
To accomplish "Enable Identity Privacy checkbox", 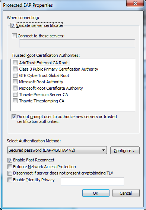I will pyautogui.click(x=10, y=180).
